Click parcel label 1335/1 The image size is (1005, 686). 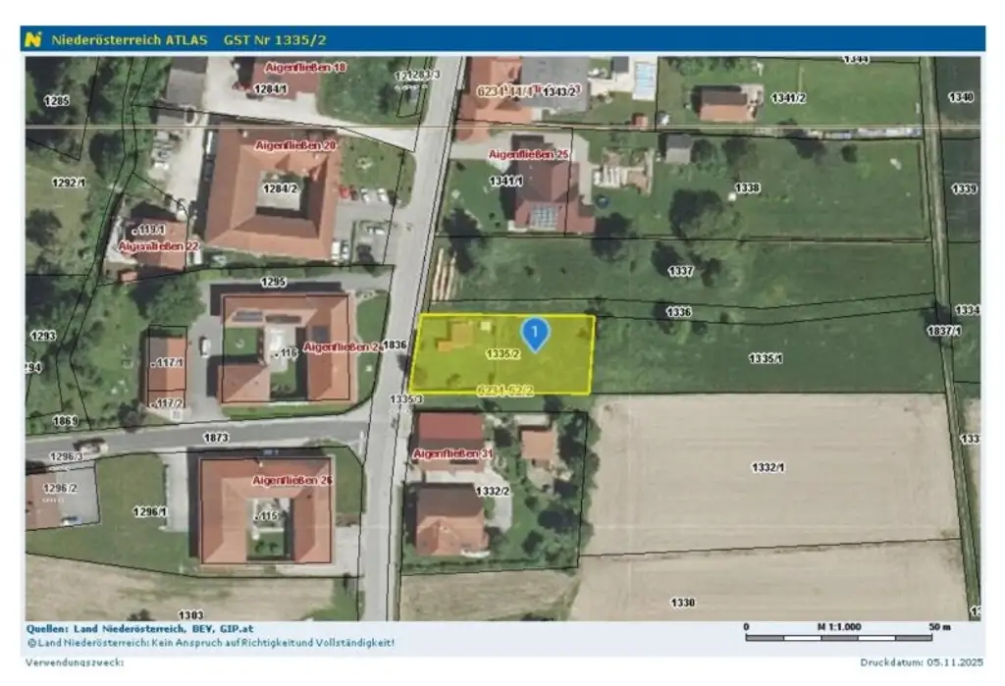pyautogui.click(x=765, y=359)
